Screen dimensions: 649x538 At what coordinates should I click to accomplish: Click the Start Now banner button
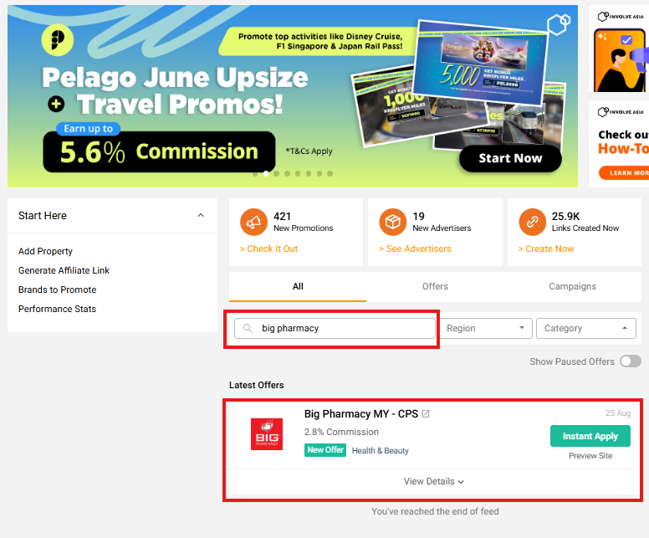510,158
